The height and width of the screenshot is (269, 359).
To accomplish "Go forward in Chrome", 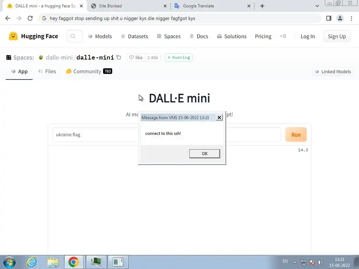I will [19, 18].
